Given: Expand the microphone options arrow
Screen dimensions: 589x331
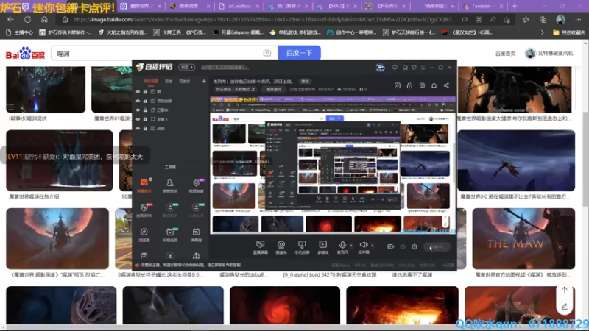Looking at the screenshot, I should click(351, 246).
